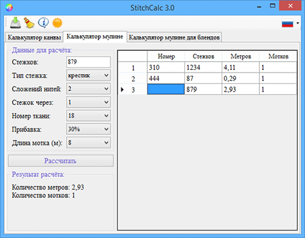Image resolution: width=305 pixels, height=238 pixels.
Task: Click cell with value 1234
Action: pyautogui.click(x=203, y=67)
